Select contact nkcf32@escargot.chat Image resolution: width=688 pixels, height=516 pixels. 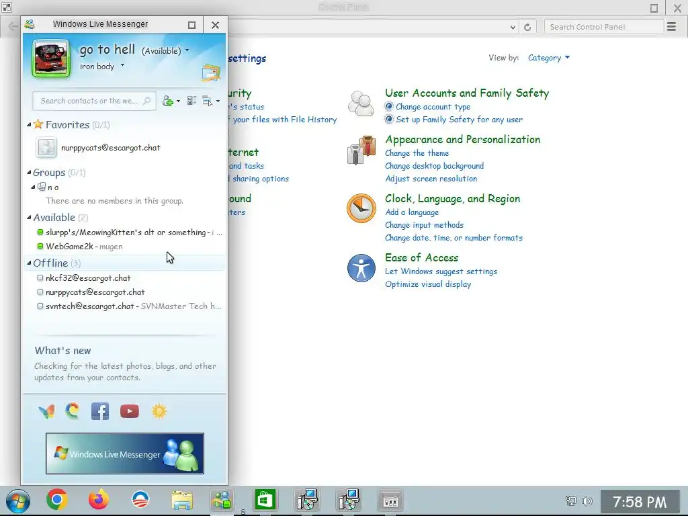pyautogui.click(x=88, y=277)
